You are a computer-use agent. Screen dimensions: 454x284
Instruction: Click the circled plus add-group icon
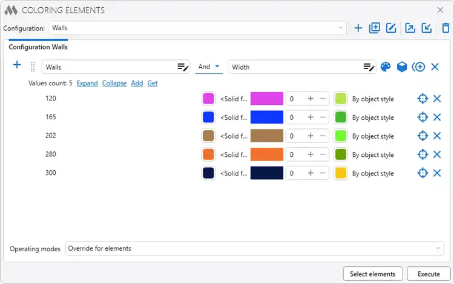(x=418, y=67)
